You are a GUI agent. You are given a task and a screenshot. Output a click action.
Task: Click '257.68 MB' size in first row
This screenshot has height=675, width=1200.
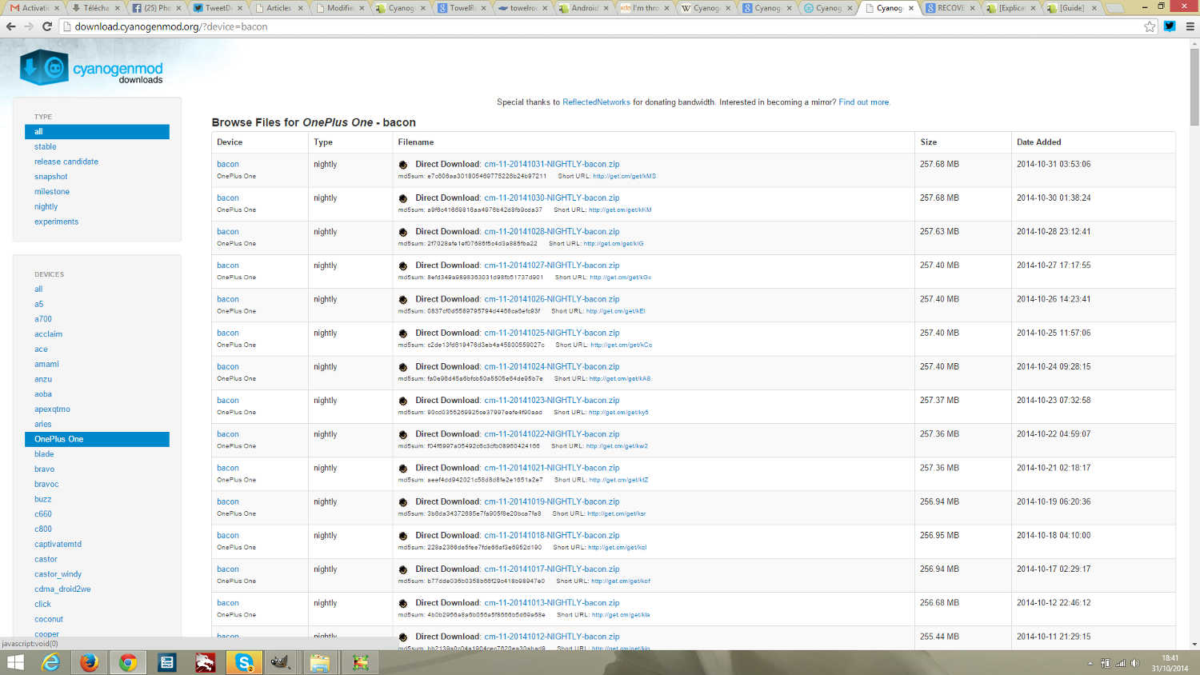[939, 165]
